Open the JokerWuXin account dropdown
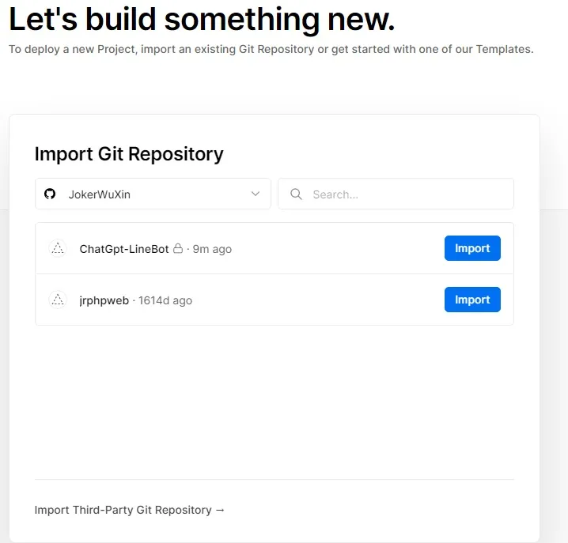This screenshot has width=568, height=543. point(153,194)
